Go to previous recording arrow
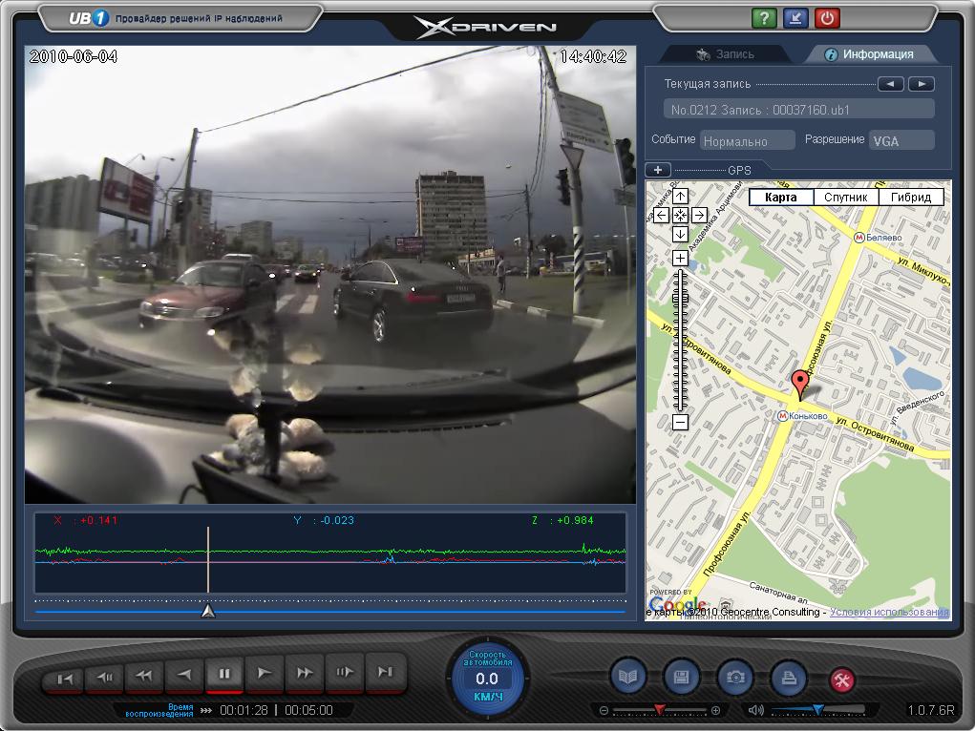Screen dimensions: 975x731 (891, 84)
